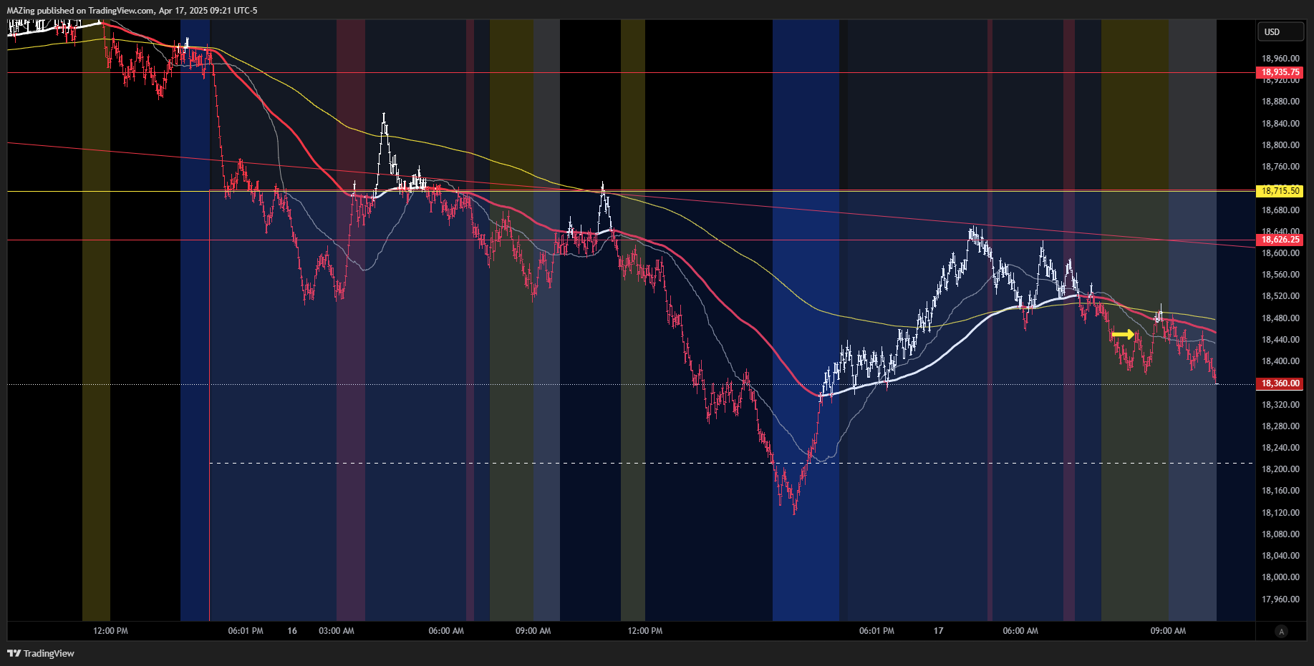This screenshot has width=1314, height=666.
Task: Click the 18,440.00 price axis value
Action: coord(1280,340)
